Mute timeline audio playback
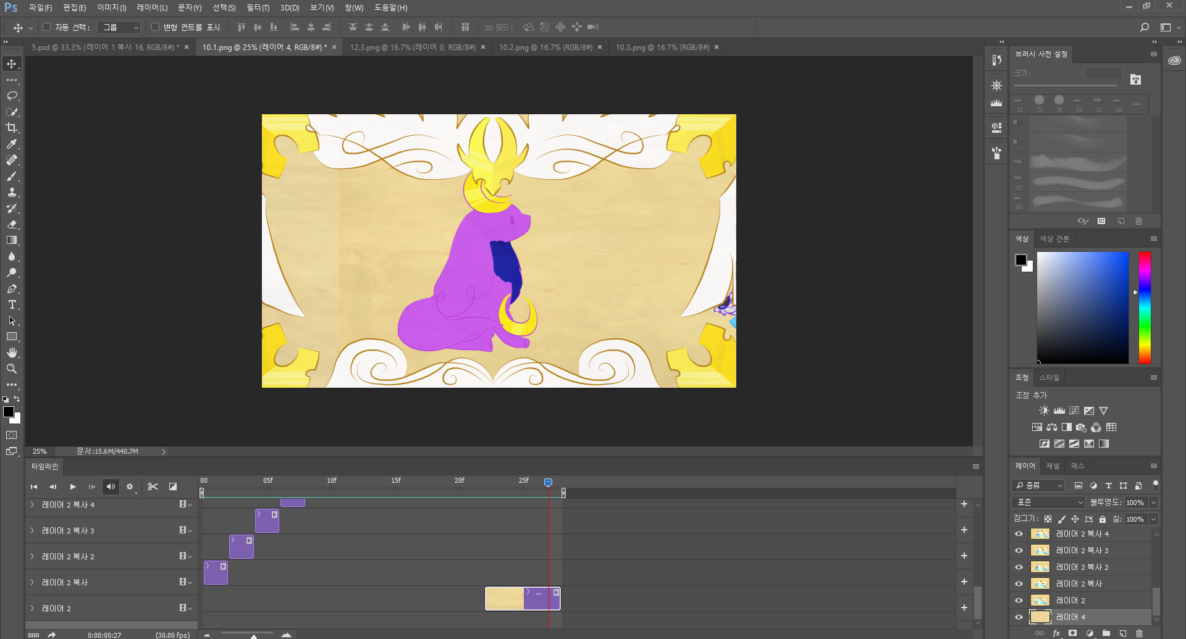The height and width of the screenshot is (639, 1186). coord(111,487)
